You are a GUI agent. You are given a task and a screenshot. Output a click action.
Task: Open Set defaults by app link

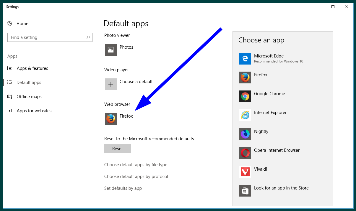[x=123, y=188]
